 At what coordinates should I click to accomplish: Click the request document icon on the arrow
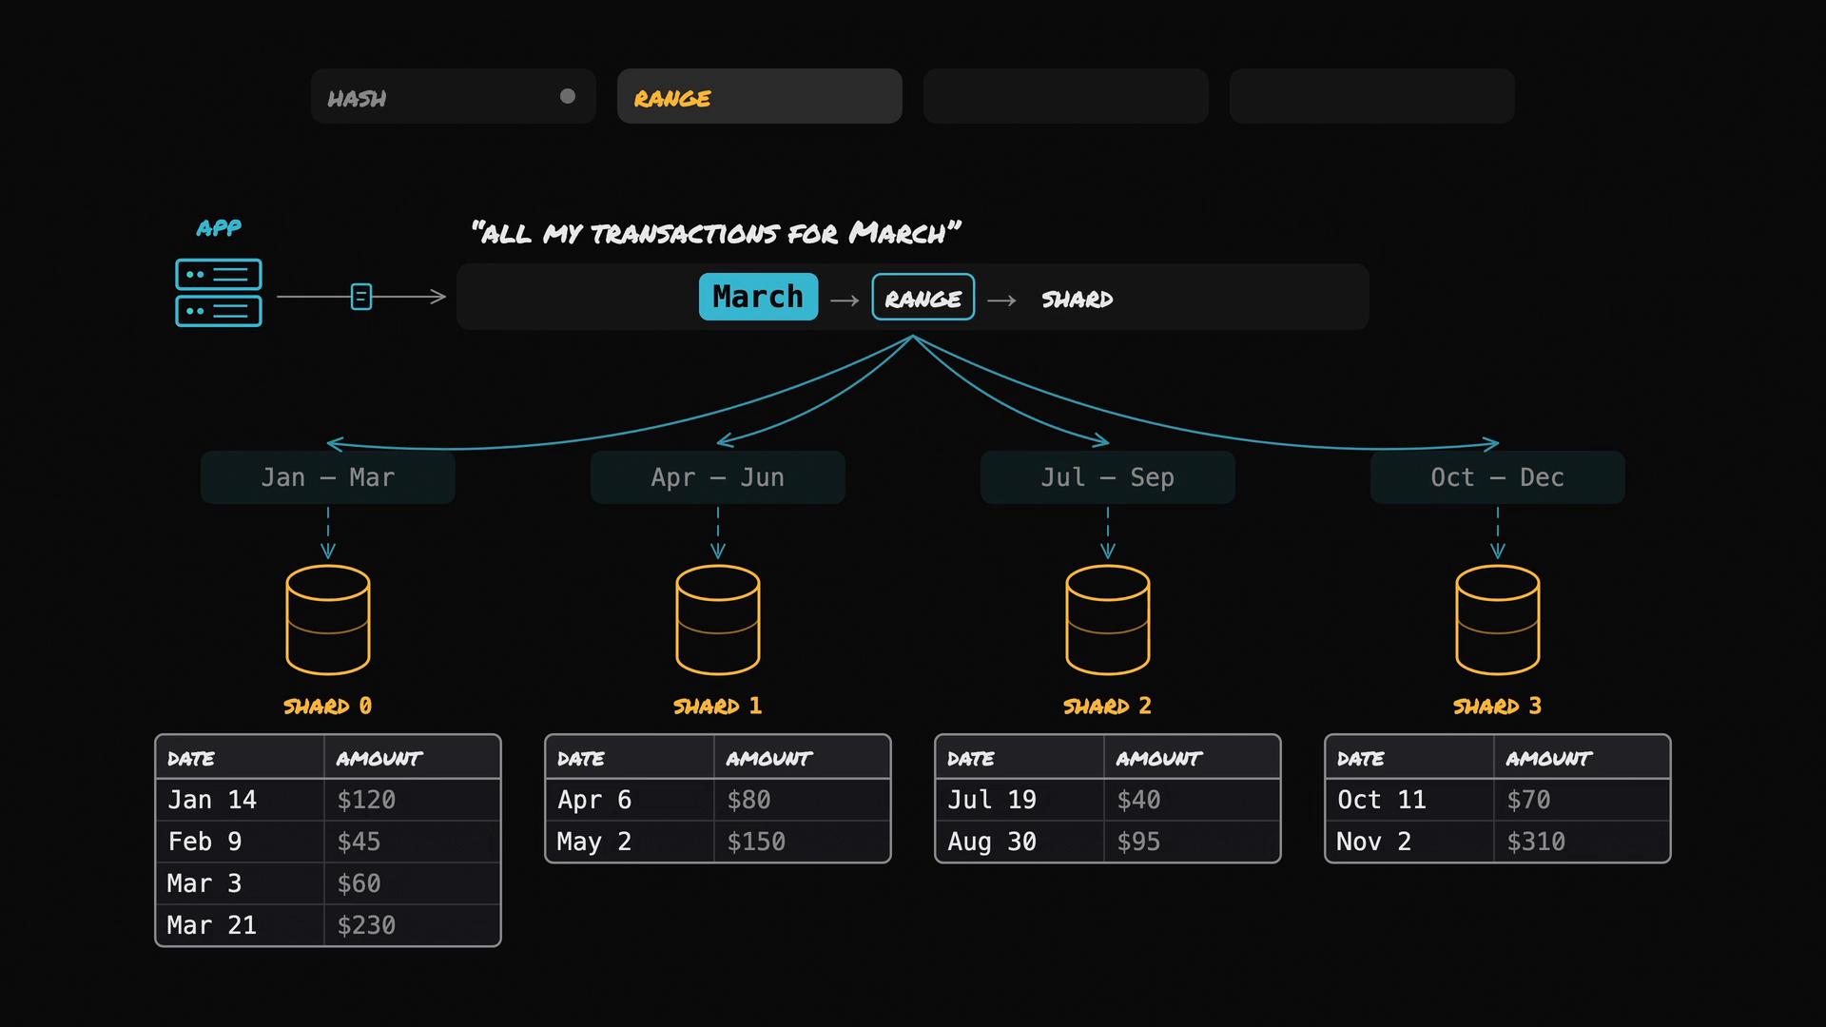pyautogui.click(x=361, y=297)
